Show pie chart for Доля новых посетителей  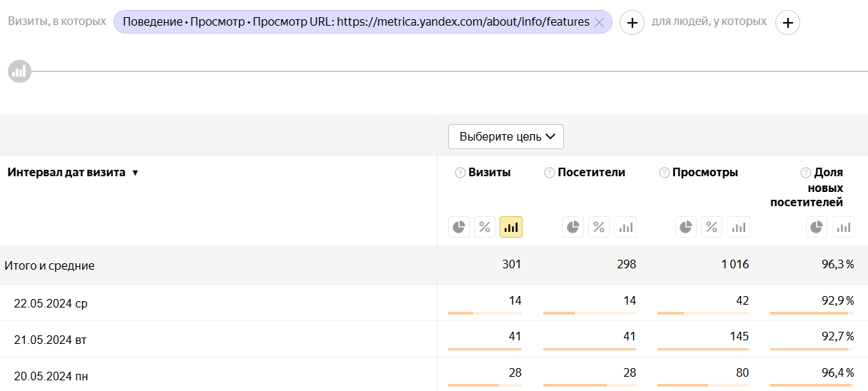pyautogui.click(x=817, y=227)
